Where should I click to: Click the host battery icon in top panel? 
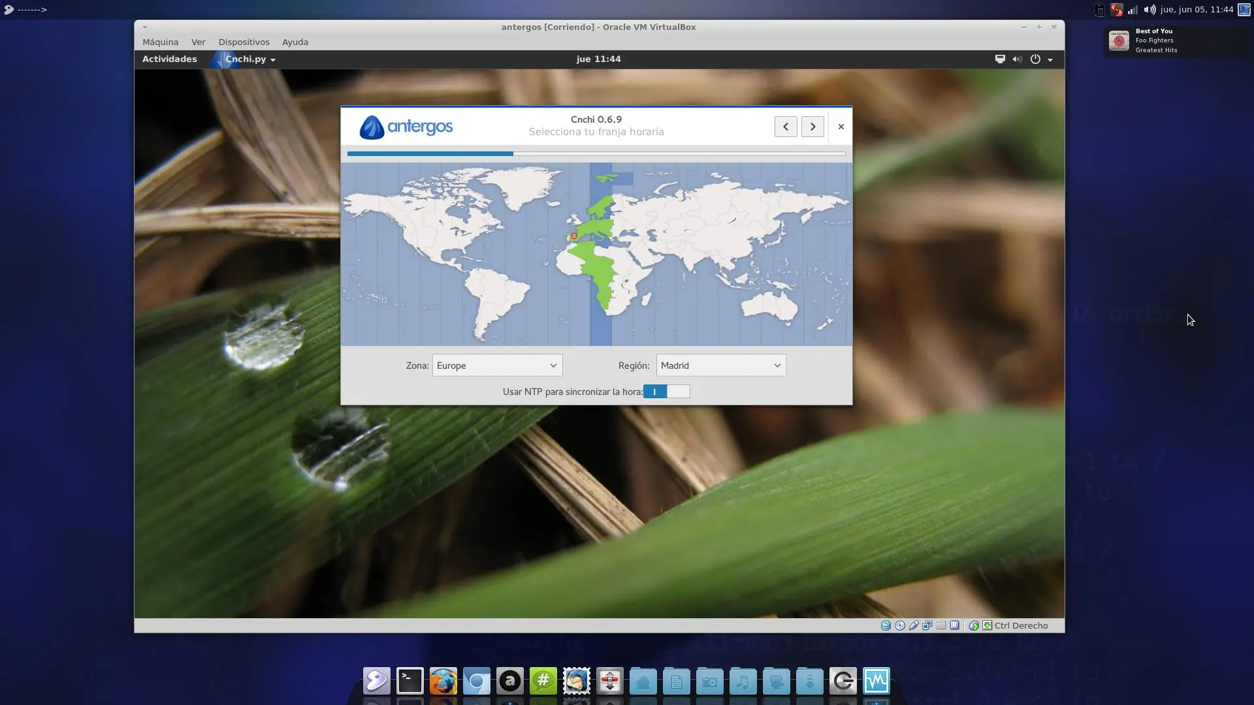pos(1100,10)
